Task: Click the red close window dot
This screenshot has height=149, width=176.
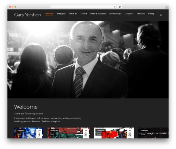Action: point(10,7)
